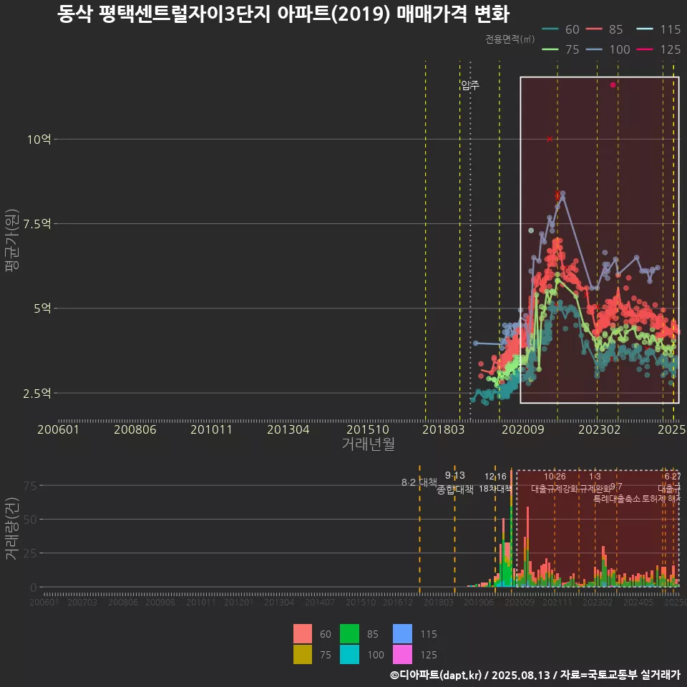Click the 평균가(원) vertical axis title

click(12, 240)
